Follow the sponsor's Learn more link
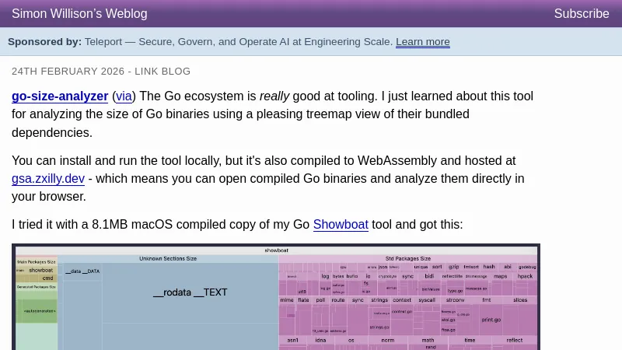 422,42
